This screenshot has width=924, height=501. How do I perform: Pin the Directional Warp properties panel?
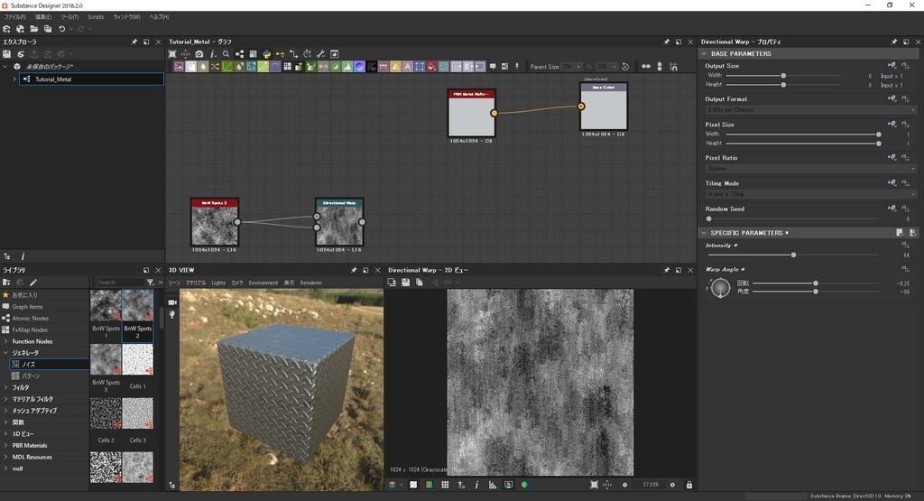click(894, 42)
